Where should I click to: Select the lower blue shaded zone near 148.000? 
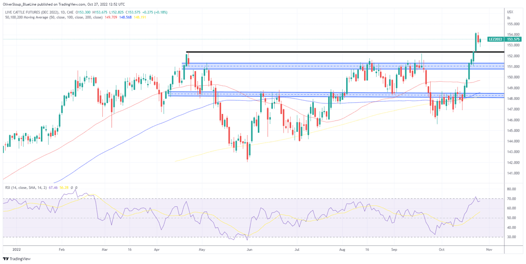tap(335, 95)
